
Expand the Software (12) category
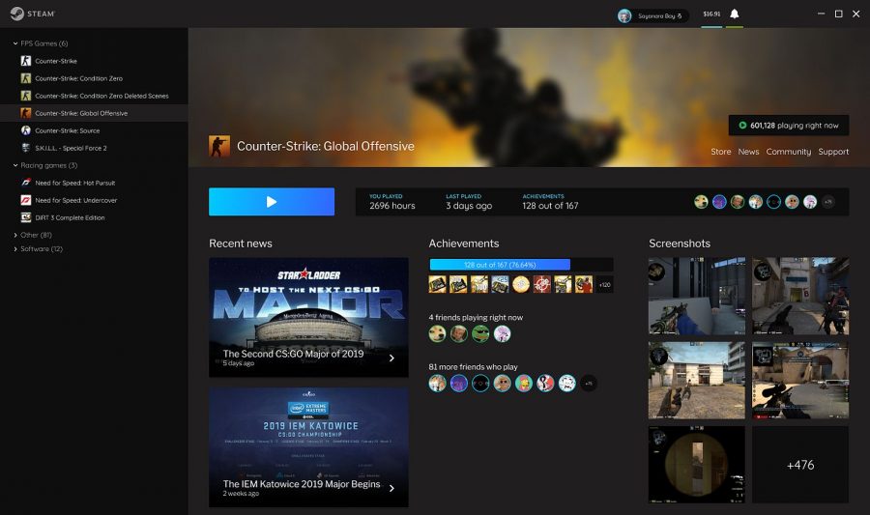[x=15, y=249]
